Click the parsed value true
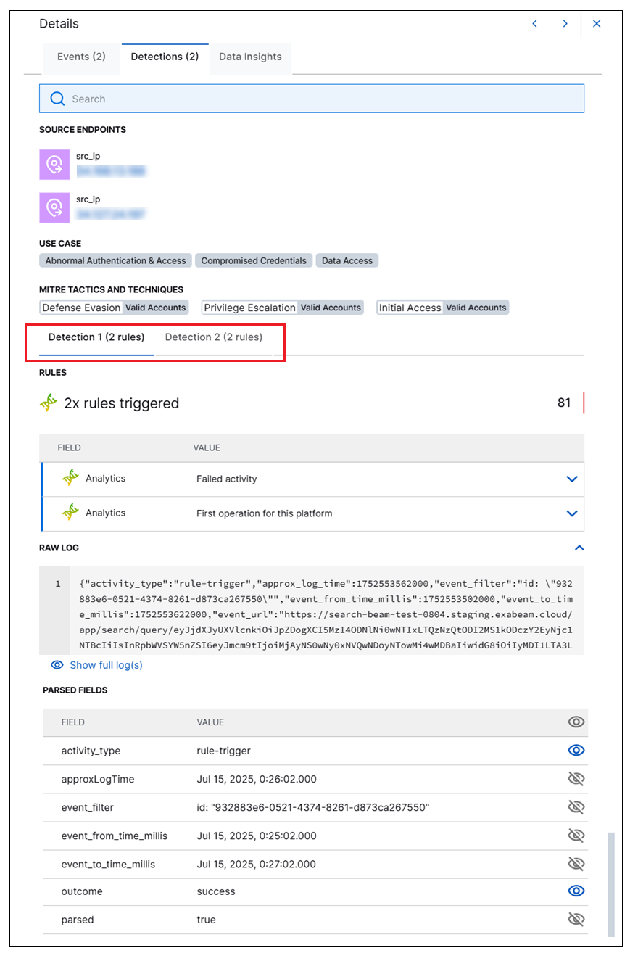Screen dimensions: 630x953 (x=206, y=920)
